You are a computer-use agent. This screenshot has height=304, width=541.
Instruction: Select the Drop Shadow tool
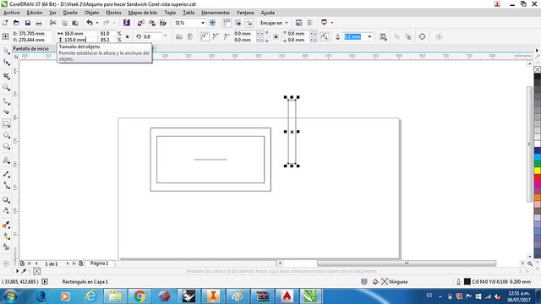(x=6, y=199)
